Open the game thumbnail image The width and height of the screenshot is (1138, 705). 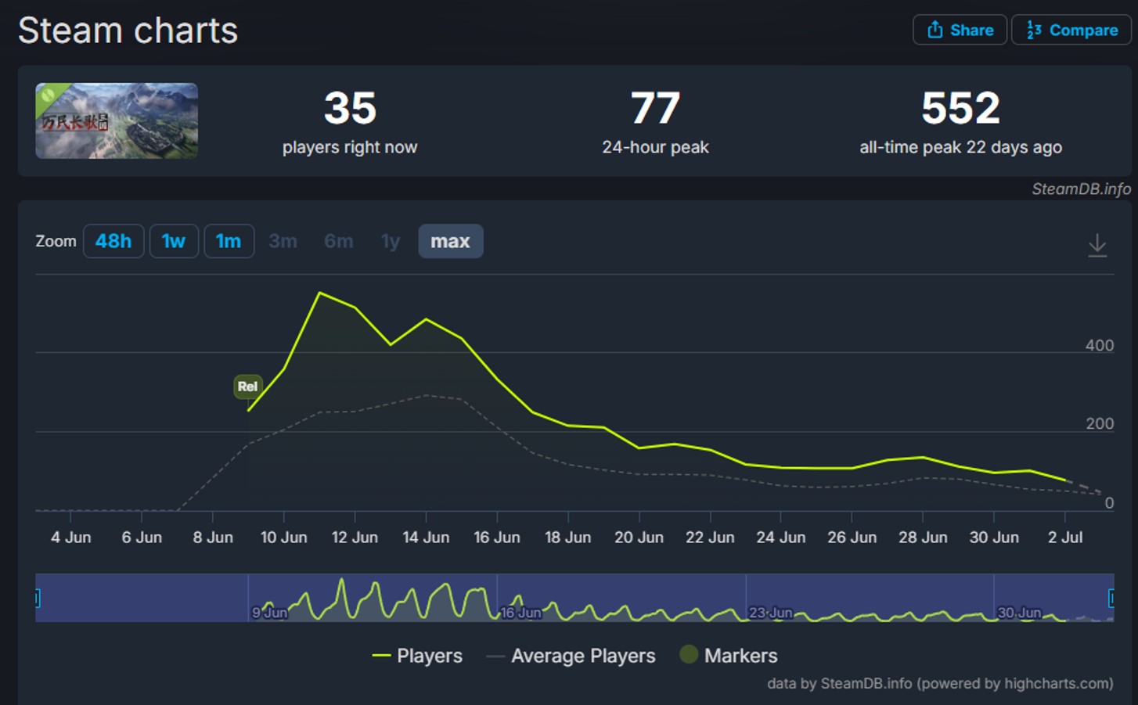pos(117,121)
